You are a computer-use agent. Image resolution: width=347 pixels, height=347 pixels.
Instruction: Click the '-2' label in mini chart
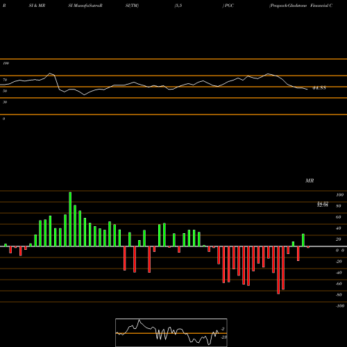[x=223, y=329]
